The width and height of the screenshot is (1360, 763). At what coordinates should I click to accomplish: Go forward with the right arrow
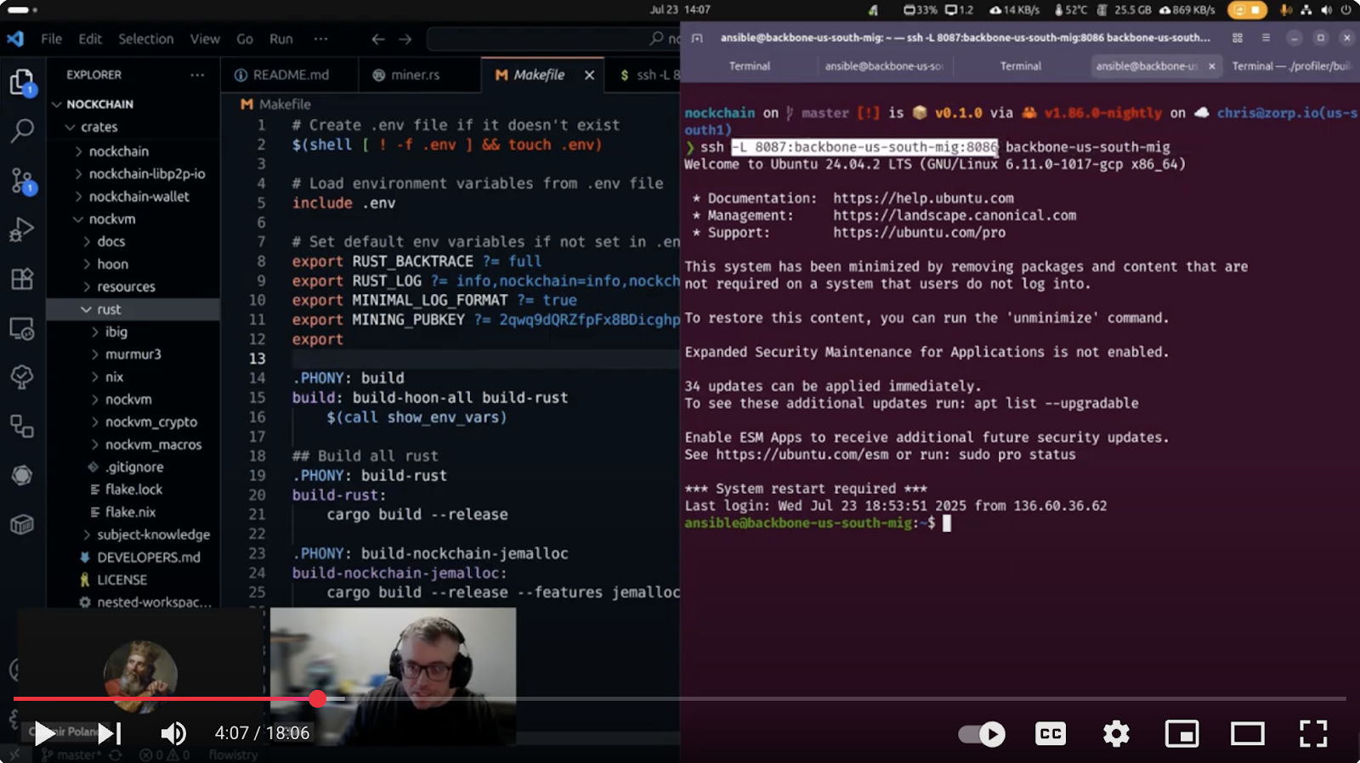pos(405,39)
